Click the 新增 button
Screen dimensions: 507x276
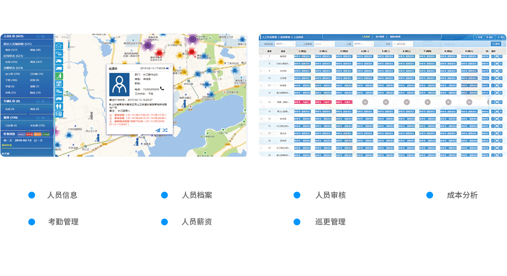click(x=479, y=37)
